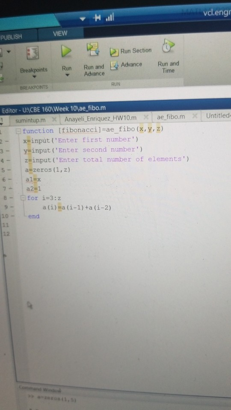Open the Anayeli_Enriquez_HW10.m editor tab
This screenshot has height=410, width=231.
(101, 118)
